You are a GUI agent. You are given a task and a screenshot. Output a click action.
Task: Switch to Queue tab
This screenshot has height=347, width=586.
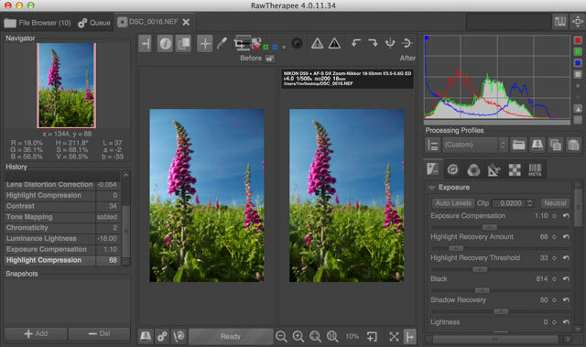click(94, 23)
